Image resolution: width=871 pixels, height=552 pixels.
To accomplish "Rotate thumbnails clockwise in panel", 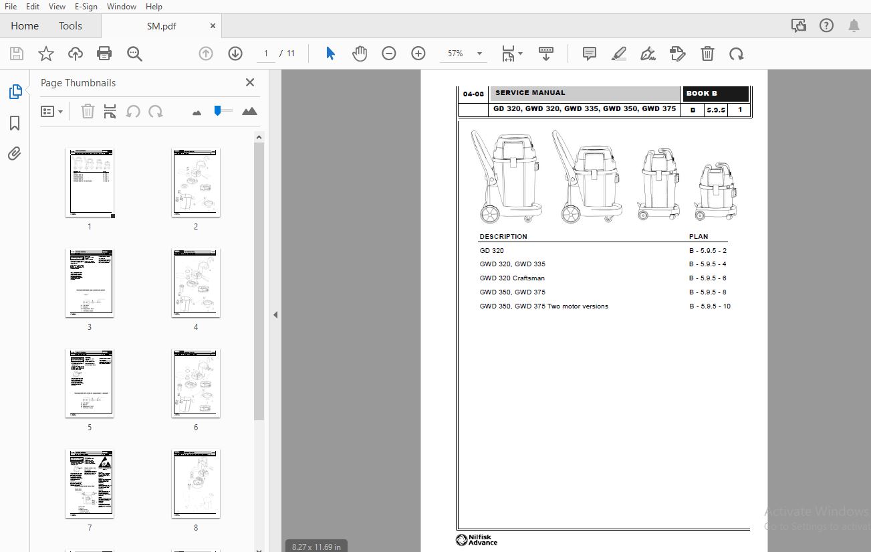I will click(156, 111).
